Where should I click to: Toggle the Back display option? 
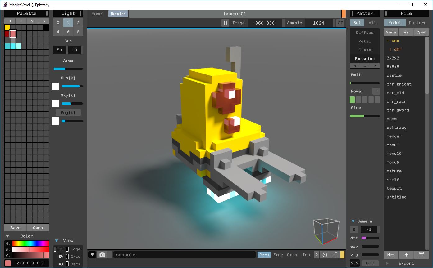(x=75, y=264)
